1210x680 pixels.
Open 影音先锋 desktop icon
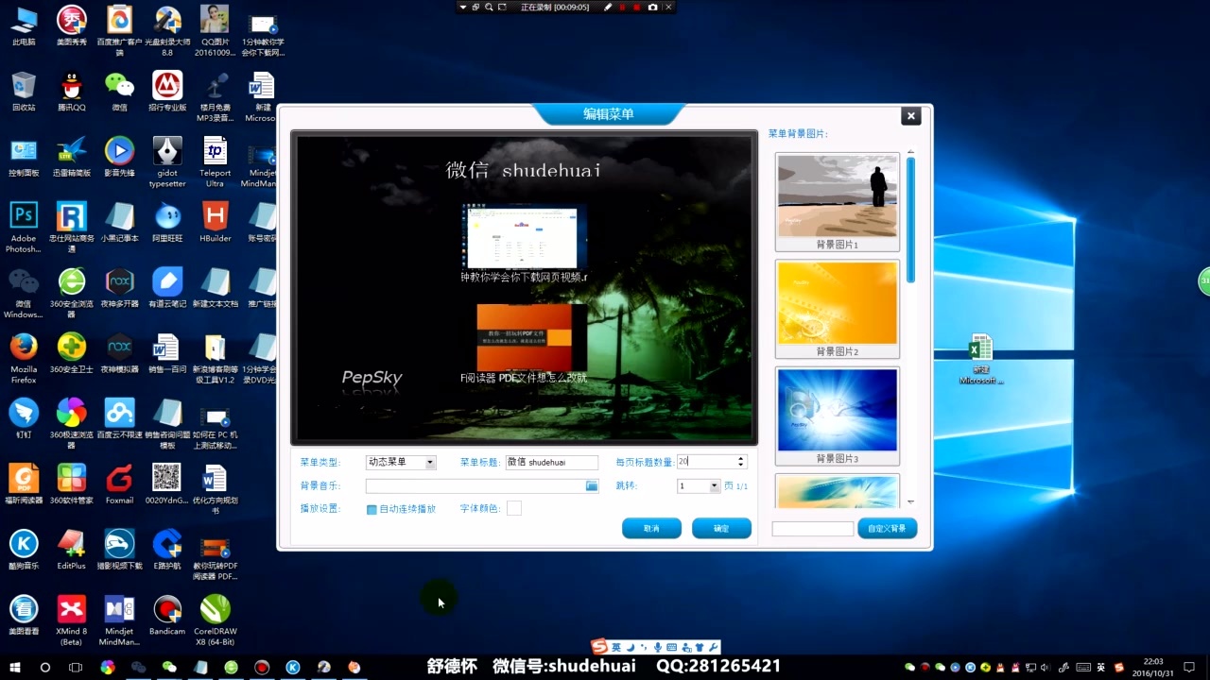pyautogui.click(x=119, y=157)
